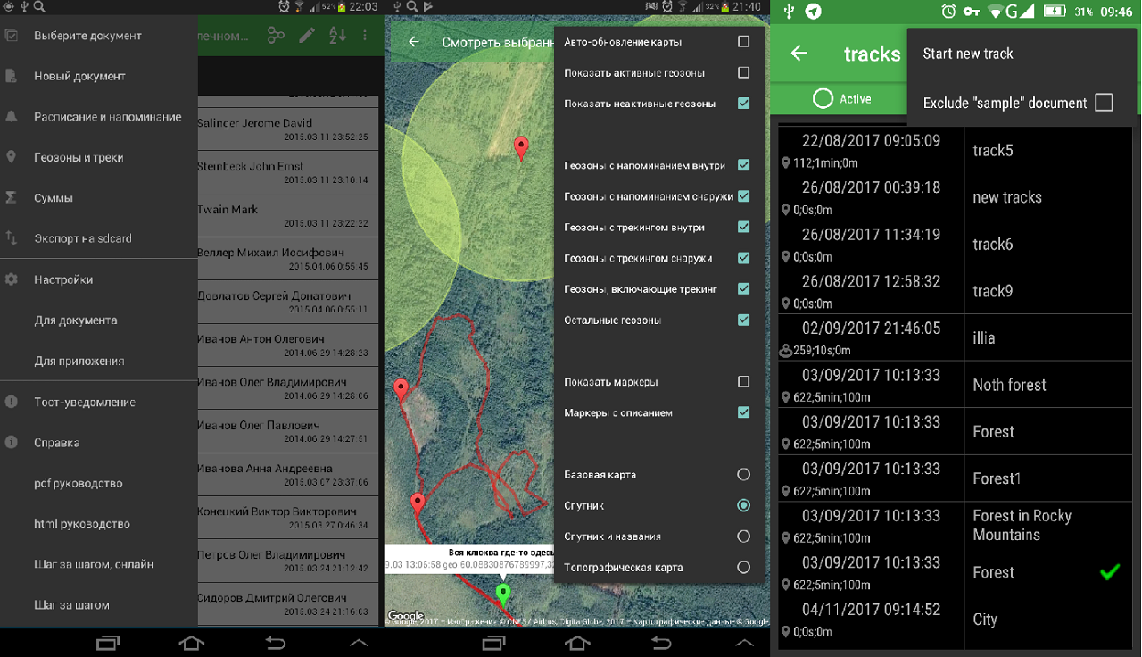Open the three-dot overflow menu
The width and height of the screenshot is (1142, 657).
tap(365, 36)
